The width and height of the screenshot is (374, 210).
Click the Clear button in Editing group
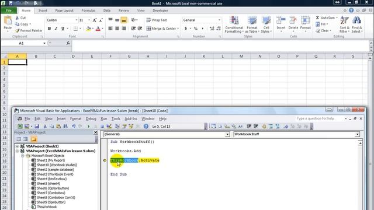(x=324, y=30)
